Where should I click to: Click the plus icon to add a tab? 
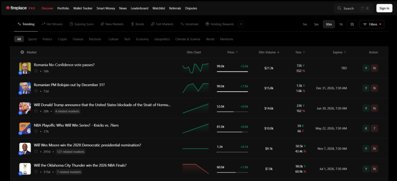pos(241,24)
